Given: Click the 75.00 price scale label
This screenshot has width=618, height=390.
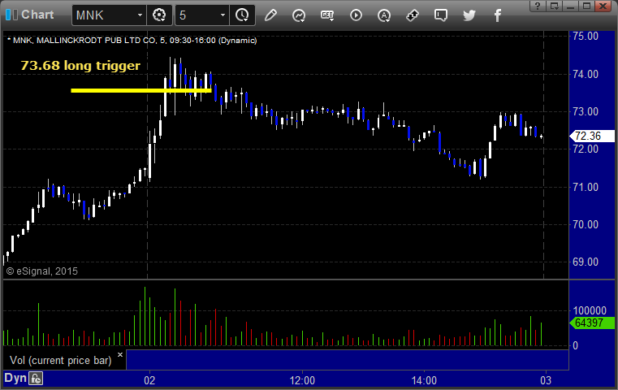Looking at the screenshot, I should (x=586, y=37).
